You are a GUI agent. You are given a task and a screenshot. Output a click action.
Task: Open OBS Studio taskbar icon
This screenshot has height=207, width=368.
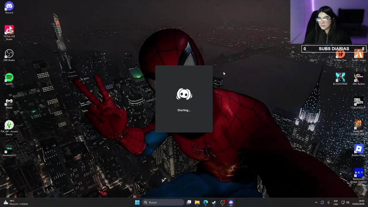coord(222,202)
